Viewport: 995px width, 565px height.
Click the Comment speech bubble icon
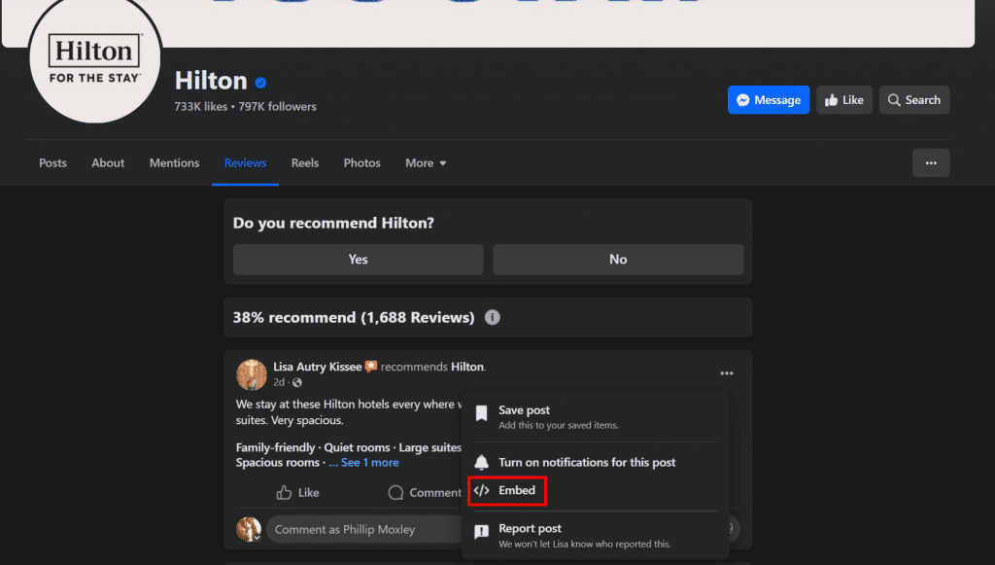pyautogui.click(x=395, y=492)
